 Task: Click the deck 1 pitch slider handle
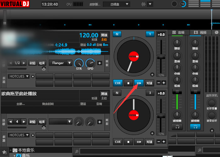click(161, 57)
